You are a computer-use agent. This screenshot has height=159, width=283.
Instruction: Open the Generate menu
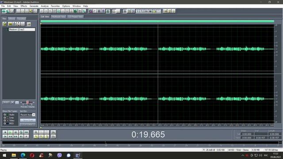(34, 6)
